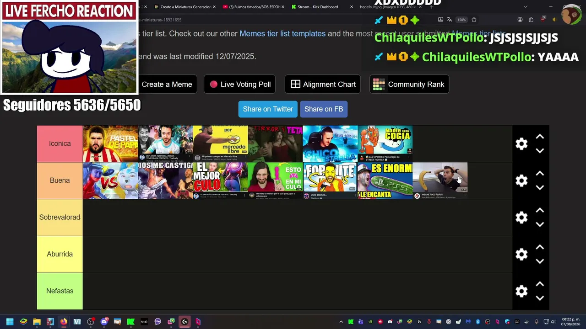Image resolution: width=586 pixels, height=329 pixels.
Task: Pick the Nadie se la Cogia thumbnail
Action: (385, 143)
